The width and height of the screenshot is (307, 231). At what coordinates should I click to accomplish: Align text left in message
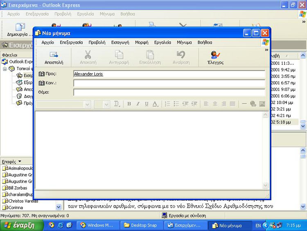206,104
